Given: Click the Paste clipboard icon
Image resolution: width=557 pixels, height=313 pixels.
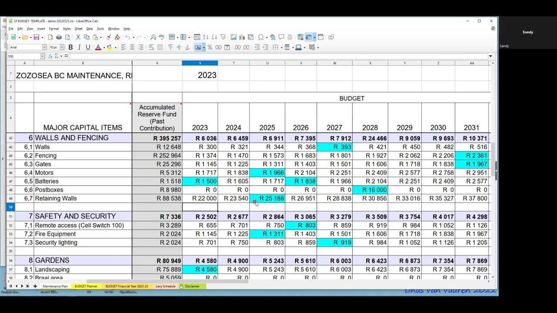Looking at the screenshot, I should (x=95, y=37).
